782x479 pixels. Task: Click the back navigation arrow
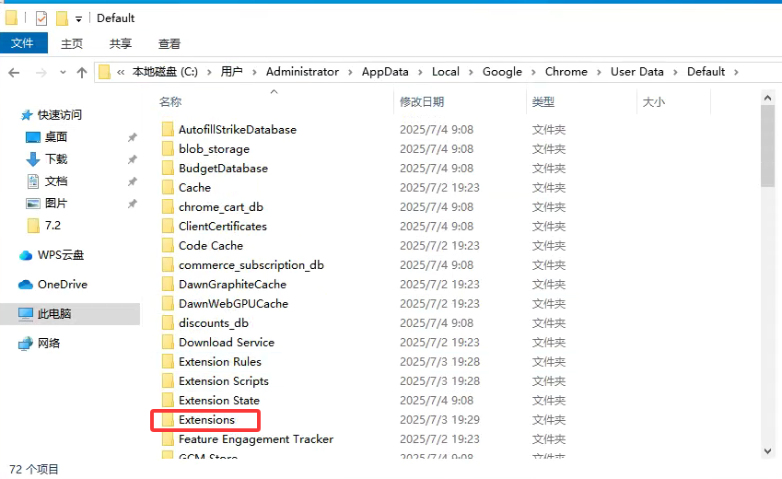[14, 72]
